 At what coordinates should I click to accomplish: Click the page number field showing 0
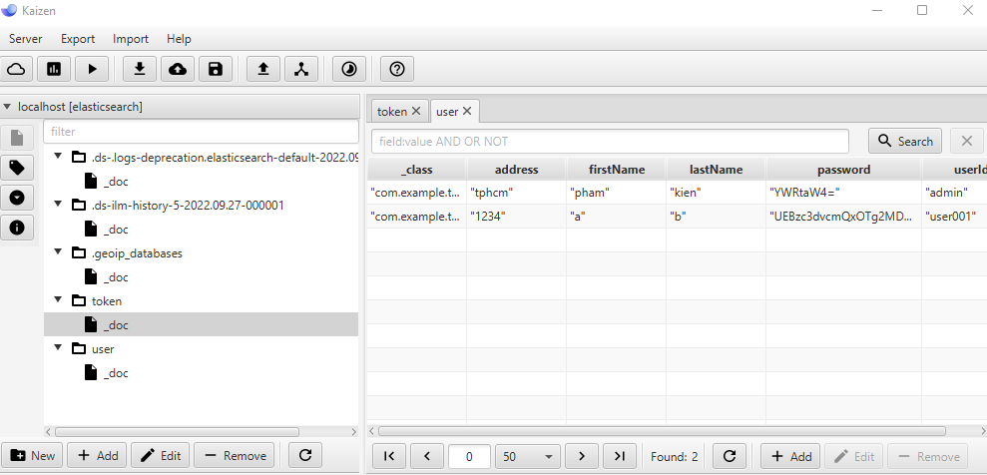coord(469,456)
